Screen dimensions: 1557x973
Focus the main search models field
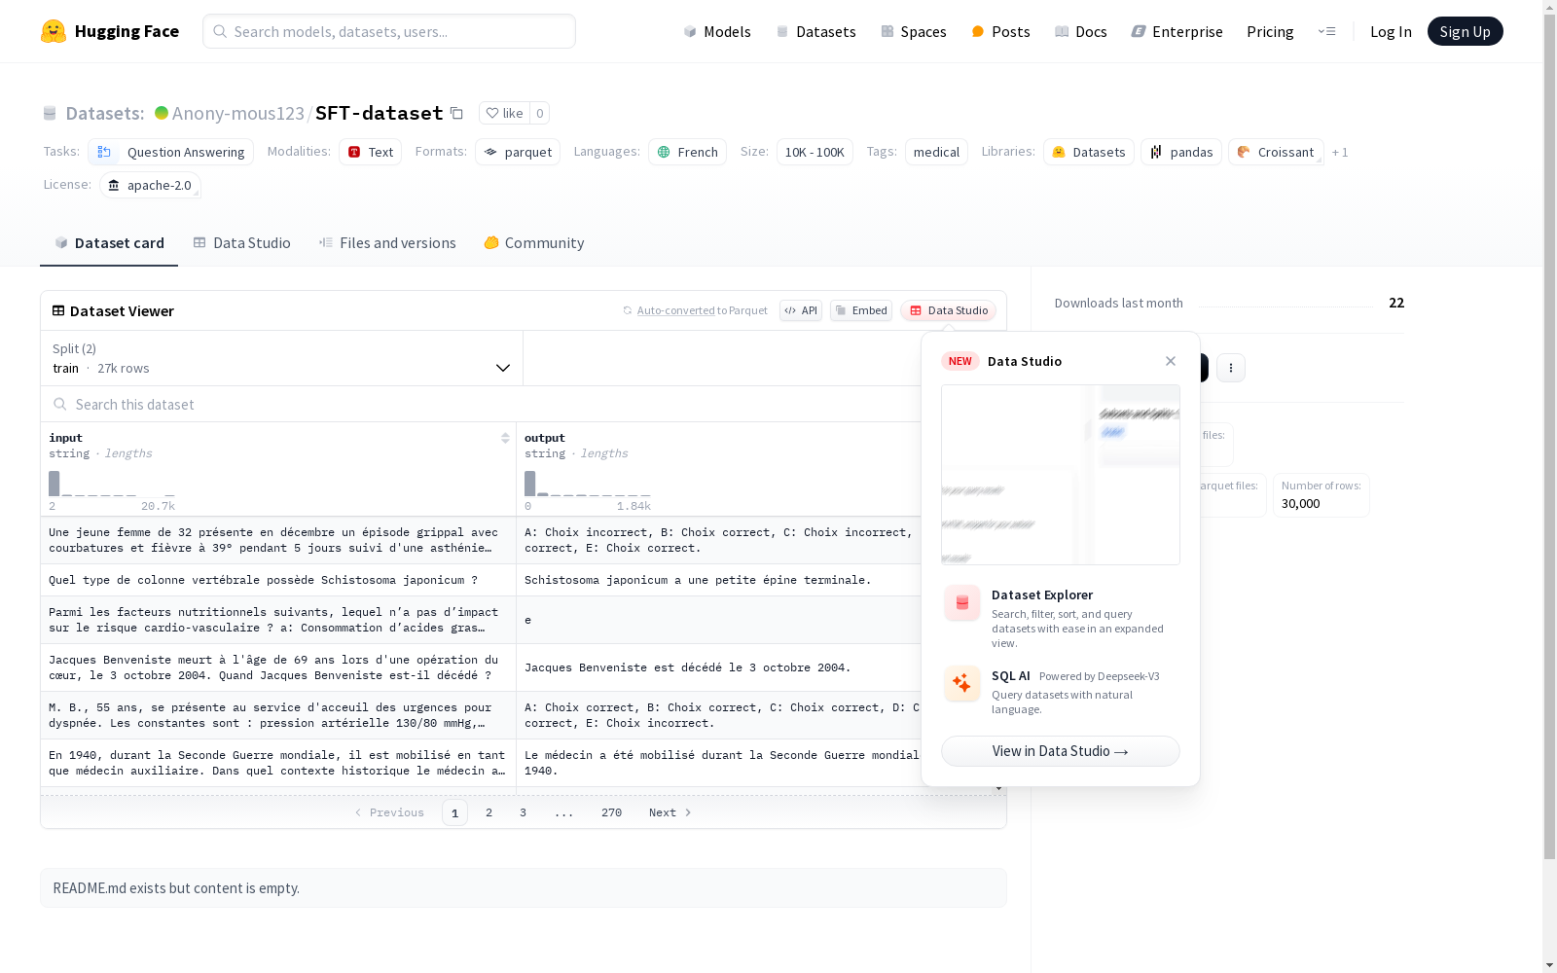click(x=389, y=31)
